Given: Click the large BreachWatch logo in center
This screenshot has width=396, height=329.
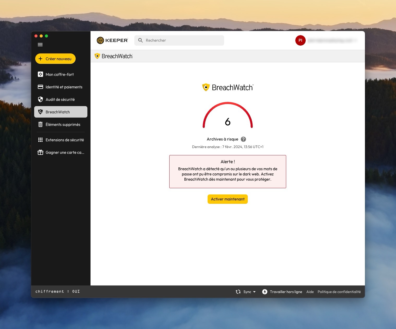Looking at the screenshot, I should (x=228, y=87).
